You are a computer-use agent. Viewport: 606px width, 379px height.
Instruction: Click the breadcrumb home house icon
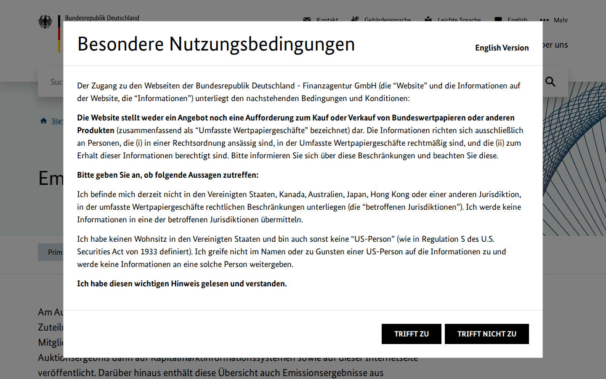coord(43,121)
